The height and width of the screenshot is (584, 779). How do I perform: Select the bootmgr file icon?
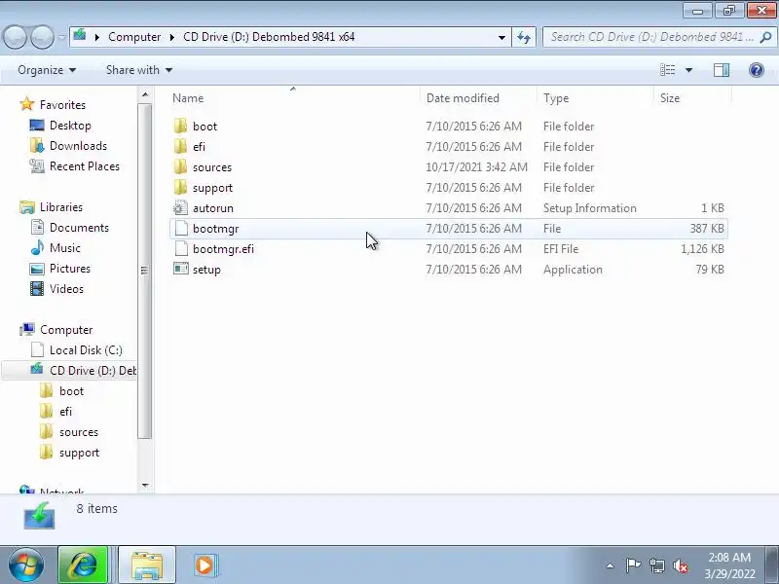point(182,229)
